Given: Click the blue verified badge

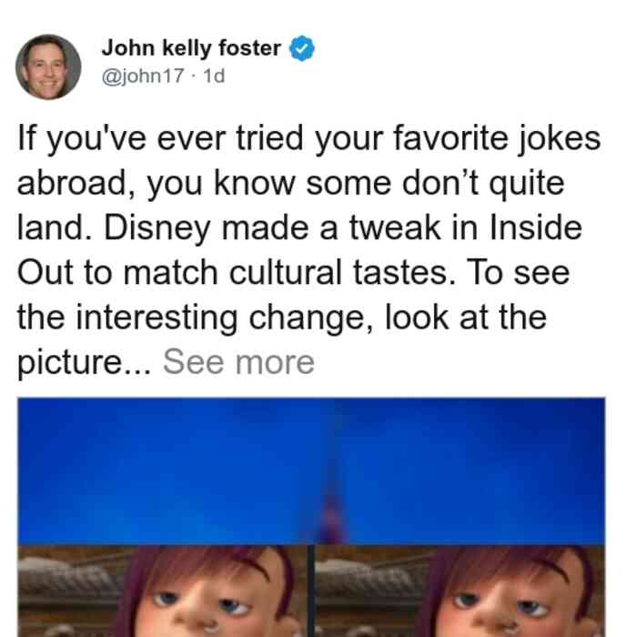Looking at the screenshot, I should 301,48.
